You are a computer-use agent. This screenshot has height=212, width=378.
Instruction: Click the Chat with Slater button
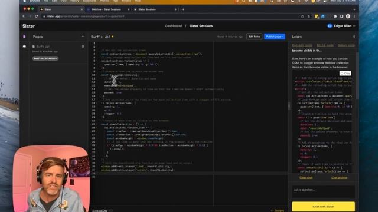tap(323, 207)
